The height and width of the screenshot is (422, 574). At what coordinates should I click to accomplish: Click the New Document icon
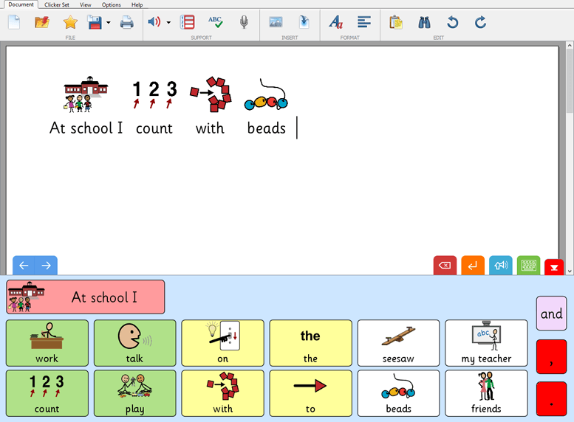click(x=14, y=22)
